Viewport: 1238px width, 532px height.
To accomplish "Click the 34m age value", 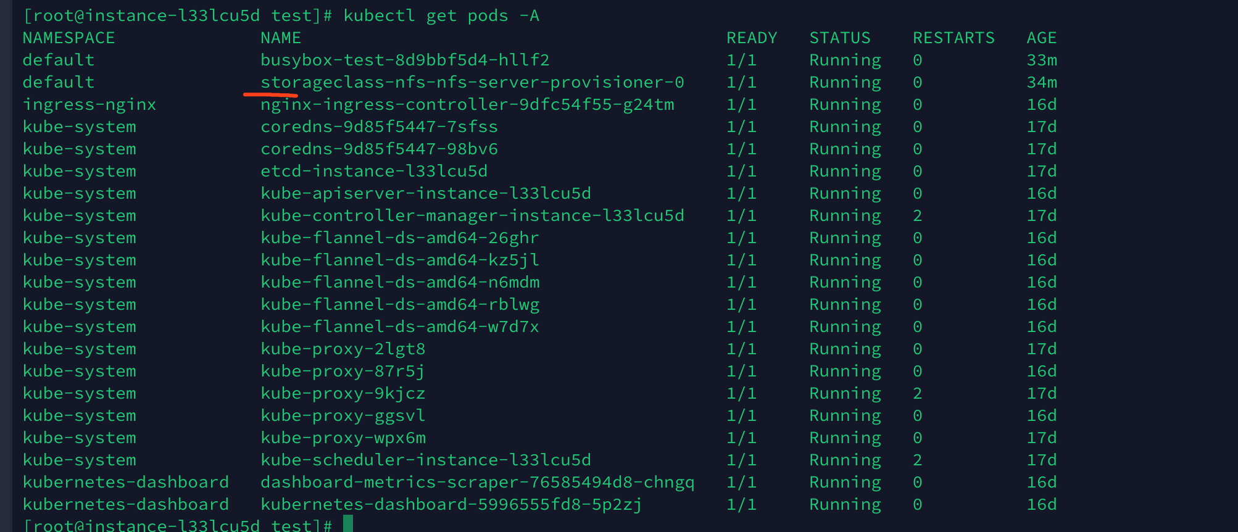I will pyautogui.click(x=1042, y=83).
